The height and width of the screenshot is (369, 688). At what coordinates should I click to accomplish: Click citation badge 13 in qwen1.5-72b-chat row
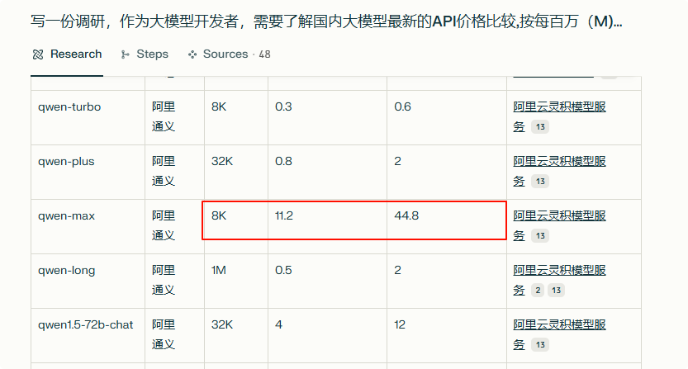[540, 344]
